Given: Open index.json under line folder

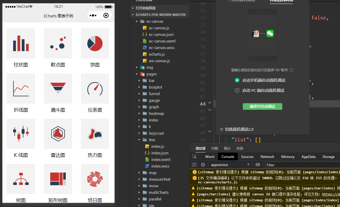Looking at the screenshot, I should pyautogui.click(x=160, y=153).
